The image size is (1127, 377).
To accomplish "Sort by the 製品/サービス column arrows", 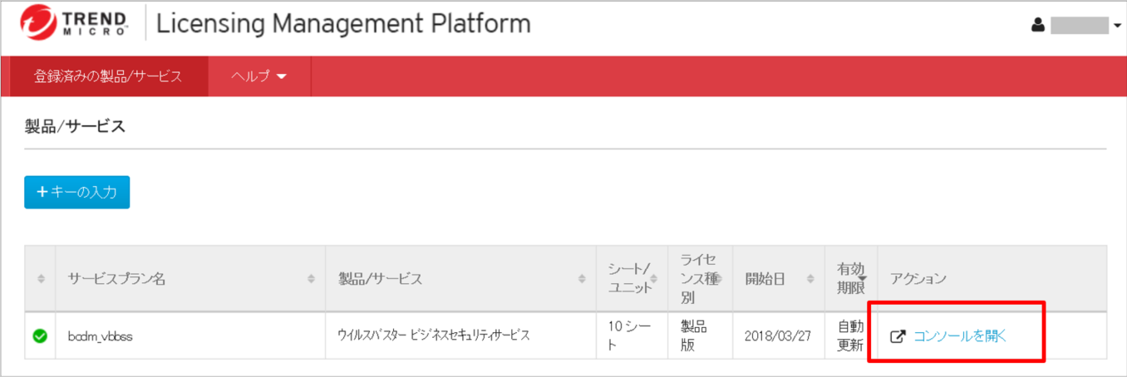I will click(x=583, y=279).
